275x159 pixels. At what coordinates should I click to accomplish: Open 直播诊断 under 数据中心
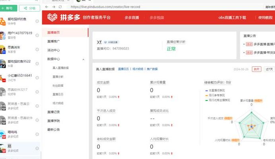[x=58, y=77]
